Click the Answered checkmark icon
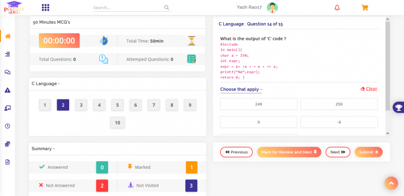 42,167
